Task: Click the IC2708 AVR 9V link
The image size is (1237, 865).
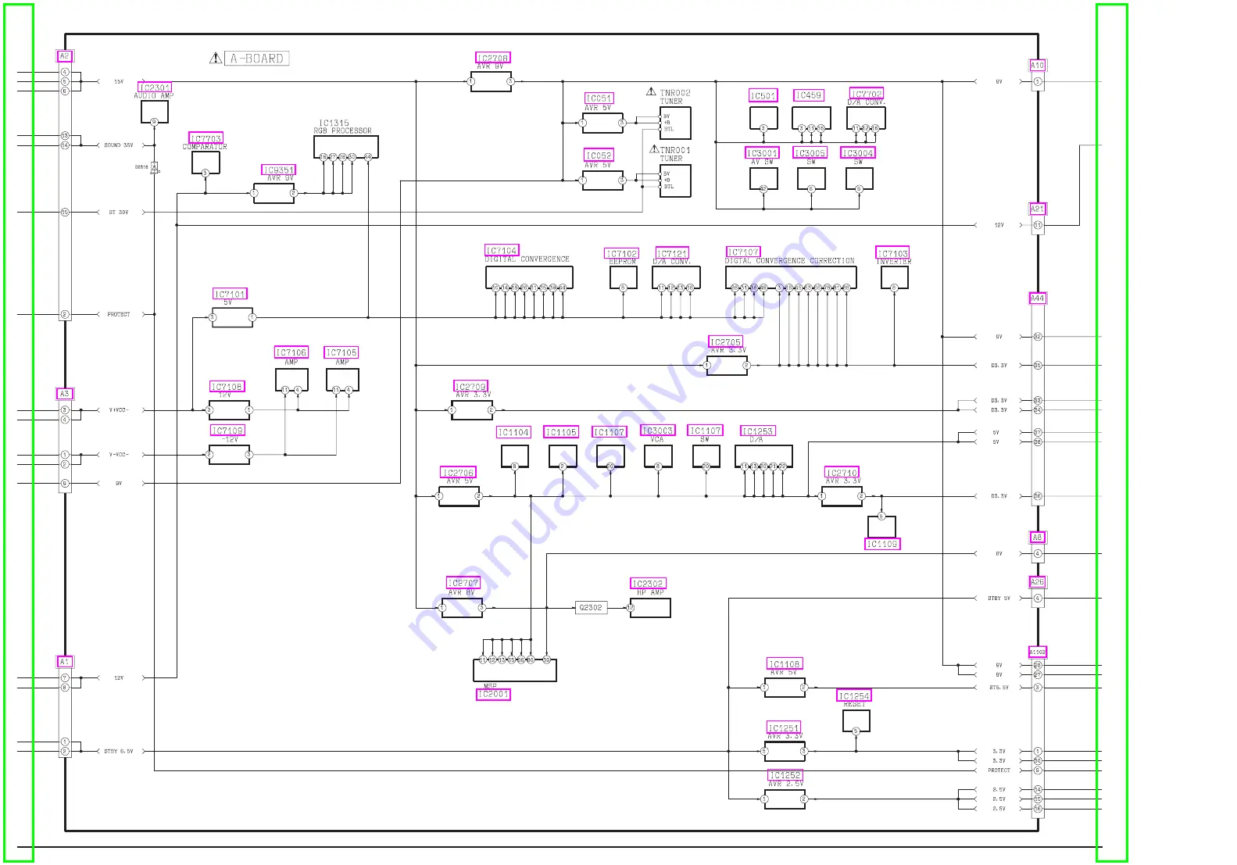Action: click(493, 58)
